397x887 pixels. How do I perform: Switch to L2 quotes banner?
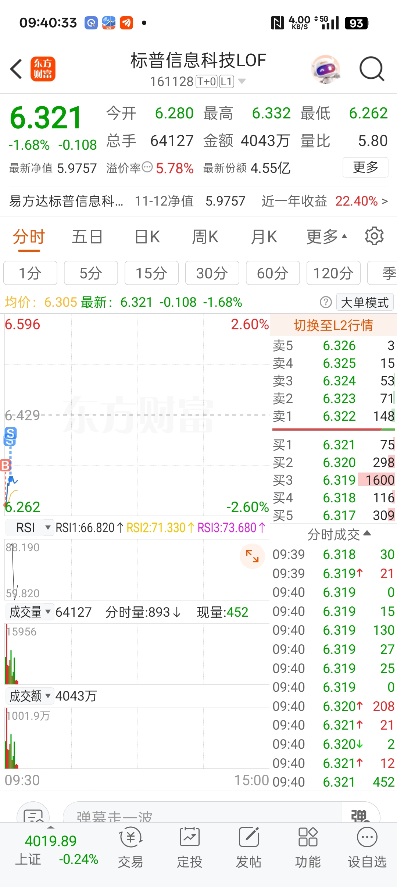click(333, 325)
